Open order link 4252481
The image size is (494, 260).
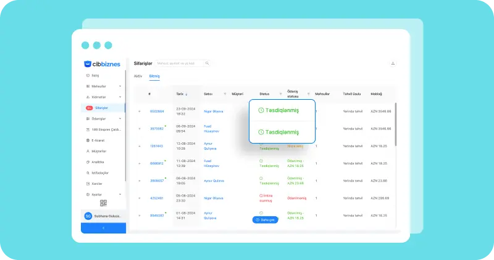(157, 198)
